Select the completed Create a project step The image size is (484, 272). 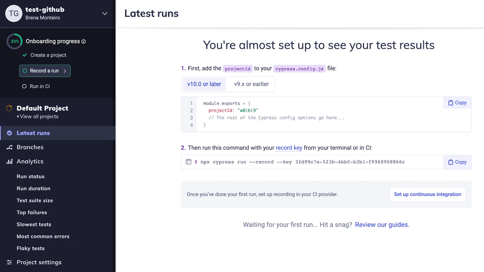click(44, 55)
